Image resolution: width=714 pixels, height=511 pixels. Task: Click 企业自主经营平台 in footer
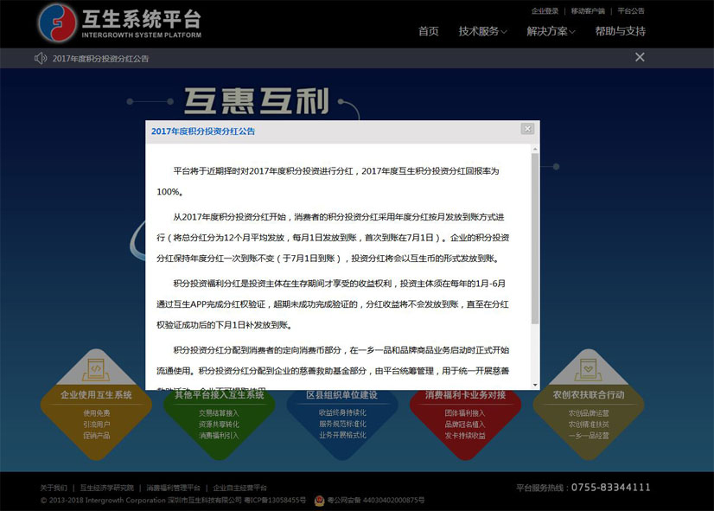tap(240, 488)
